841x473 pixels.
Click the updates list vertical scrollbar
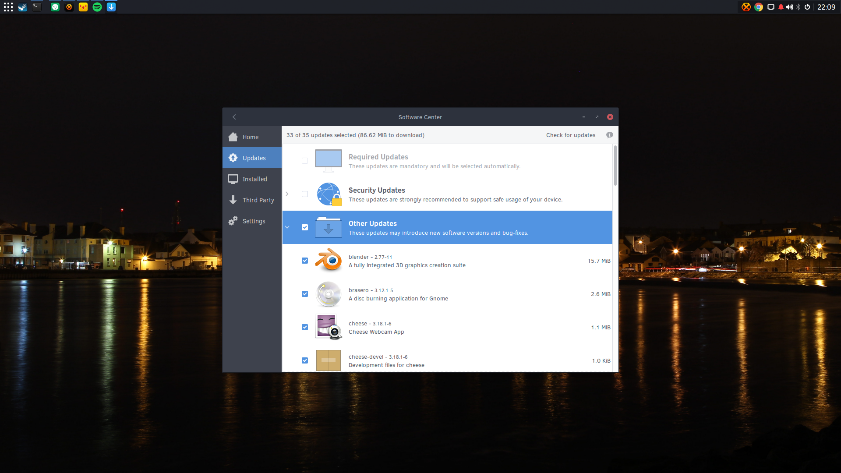[615, 166]
